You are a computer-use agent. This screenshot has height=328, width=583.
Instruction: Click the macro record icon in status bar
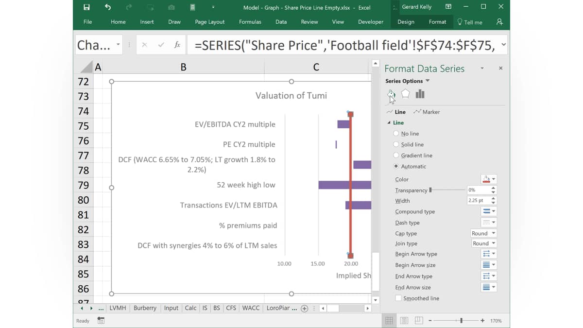pos(101,321)
